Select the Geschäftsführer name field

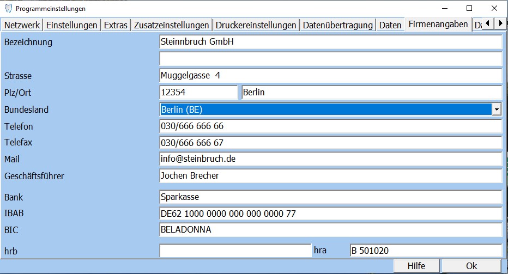click(330, 176)
